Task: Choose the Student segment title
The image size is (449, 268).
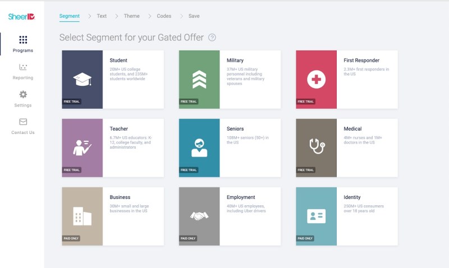Action: click(118, 61)
